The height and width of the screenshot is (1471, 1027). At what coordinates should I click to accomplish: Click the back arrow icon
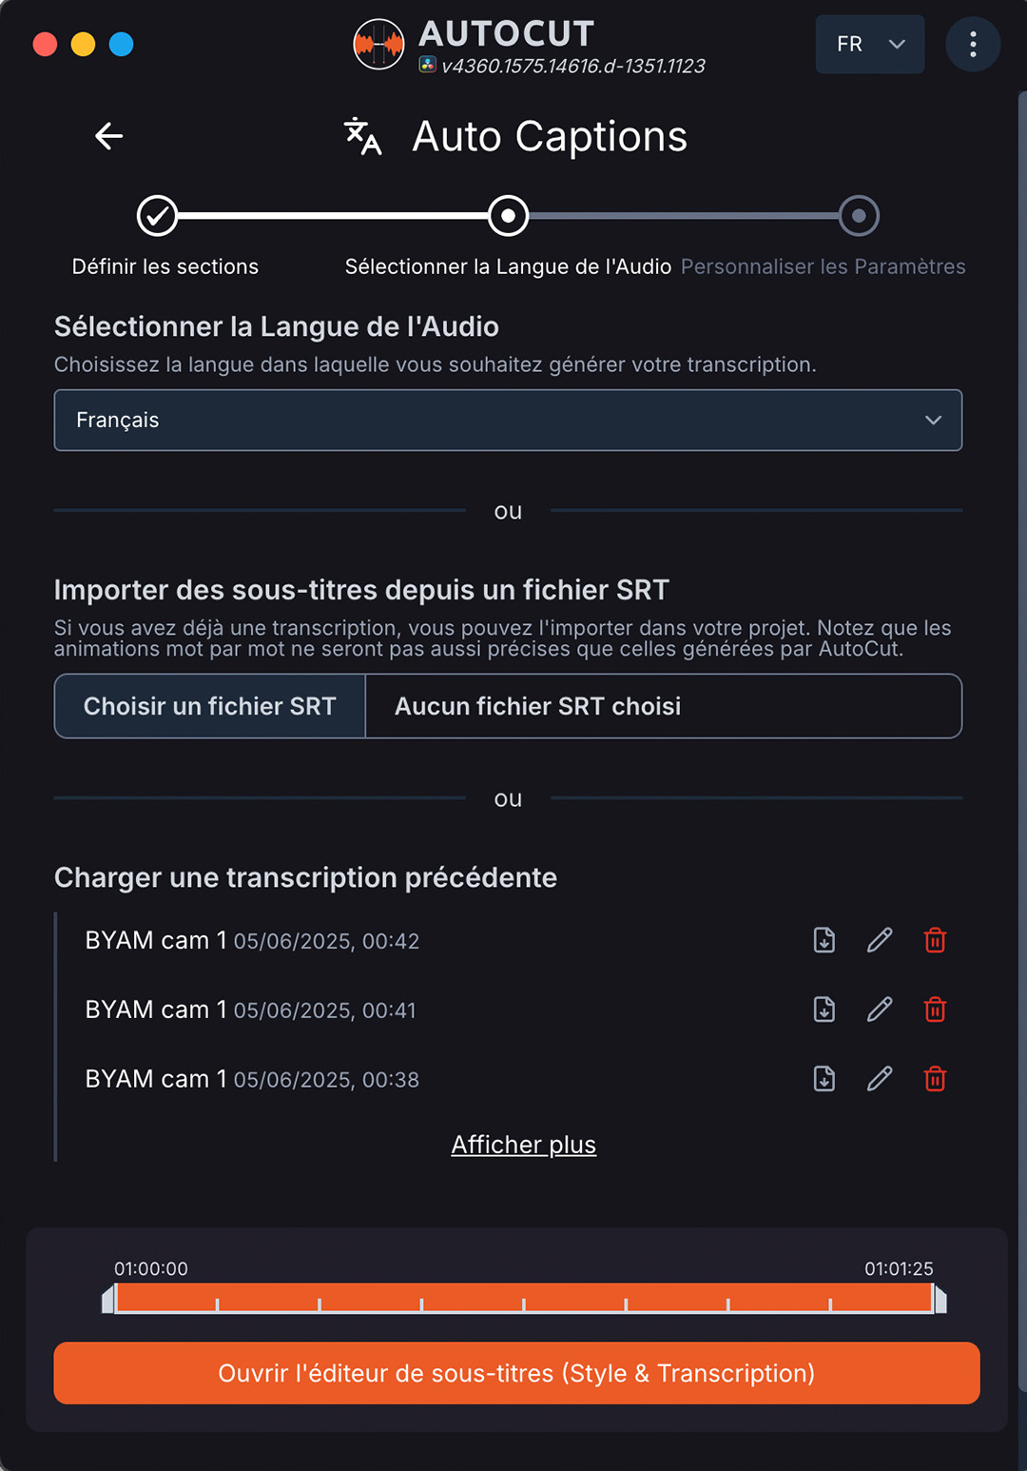tap(109, 136)
